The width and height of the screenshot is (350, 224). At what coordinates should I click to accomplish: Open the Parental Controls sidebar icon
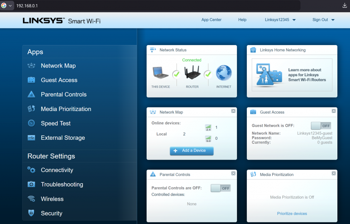tap(32, 94)
